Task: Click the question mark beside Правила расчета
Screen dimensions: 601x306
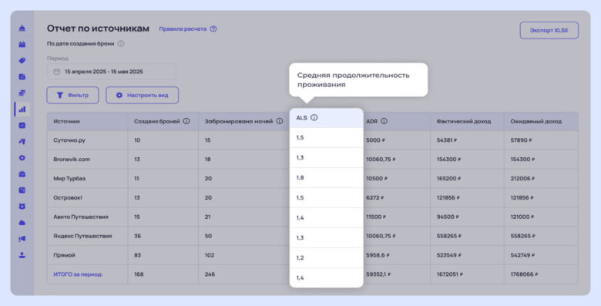Action: point(213,29)
